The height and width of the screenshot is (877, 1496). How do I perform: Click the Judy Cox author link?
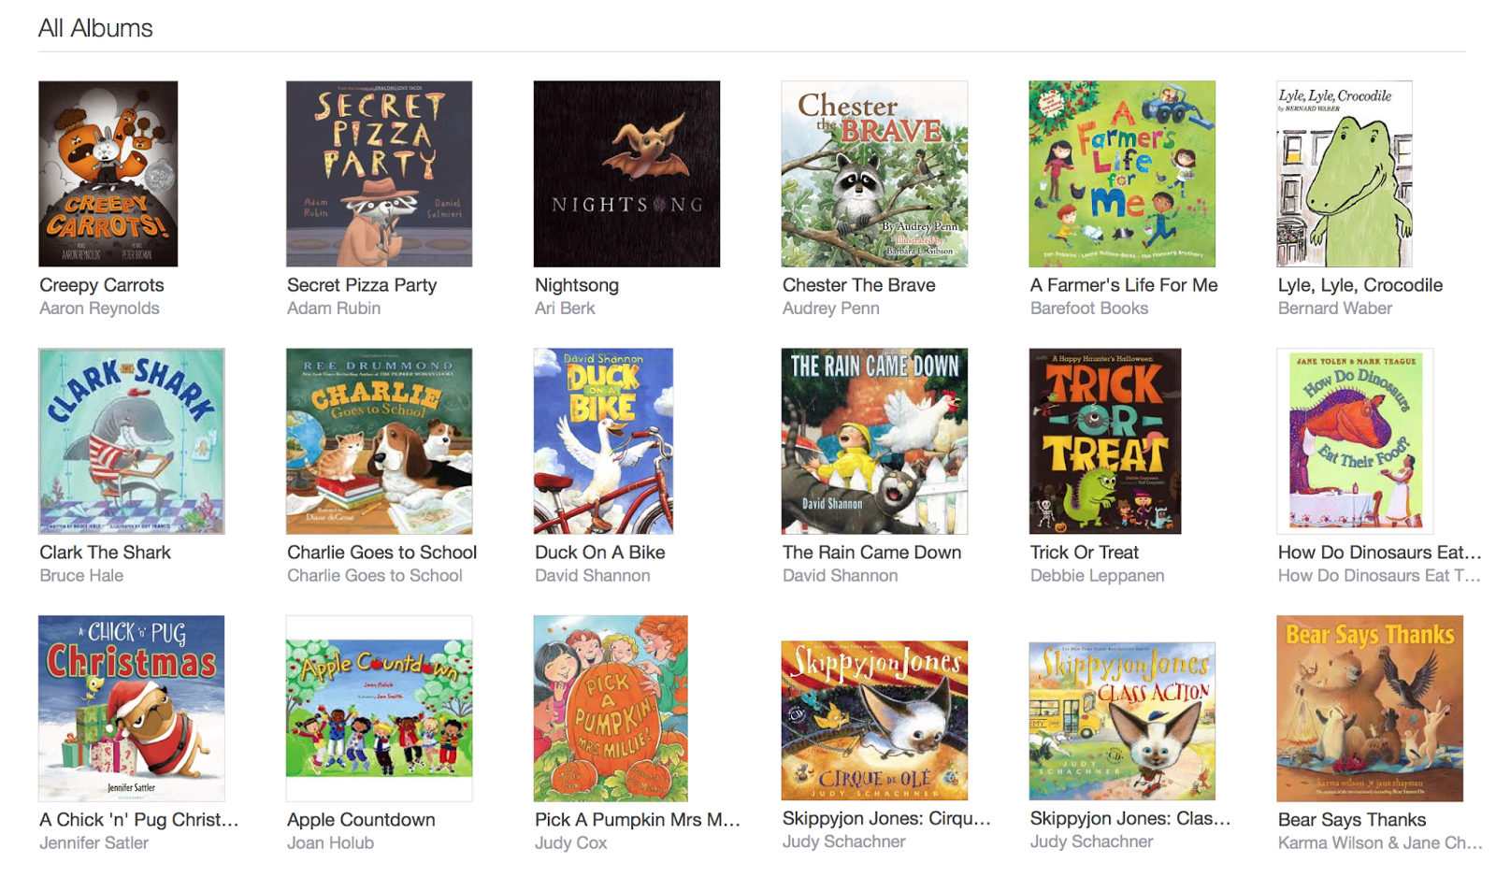(x=570, y=843)
